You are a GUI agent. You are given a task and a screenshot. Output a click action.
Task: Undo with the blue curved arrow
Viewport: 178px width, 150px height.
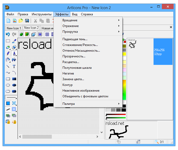tap(8, 34)
